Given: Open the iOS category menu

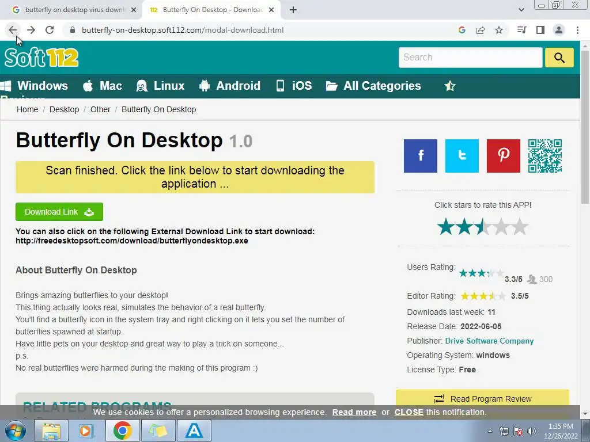Looking at the screenshot, I should click(x=294, y=86).
